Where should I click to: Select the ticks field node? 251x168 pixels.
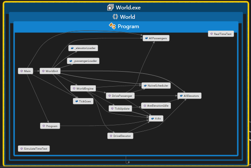pos(156,119)
